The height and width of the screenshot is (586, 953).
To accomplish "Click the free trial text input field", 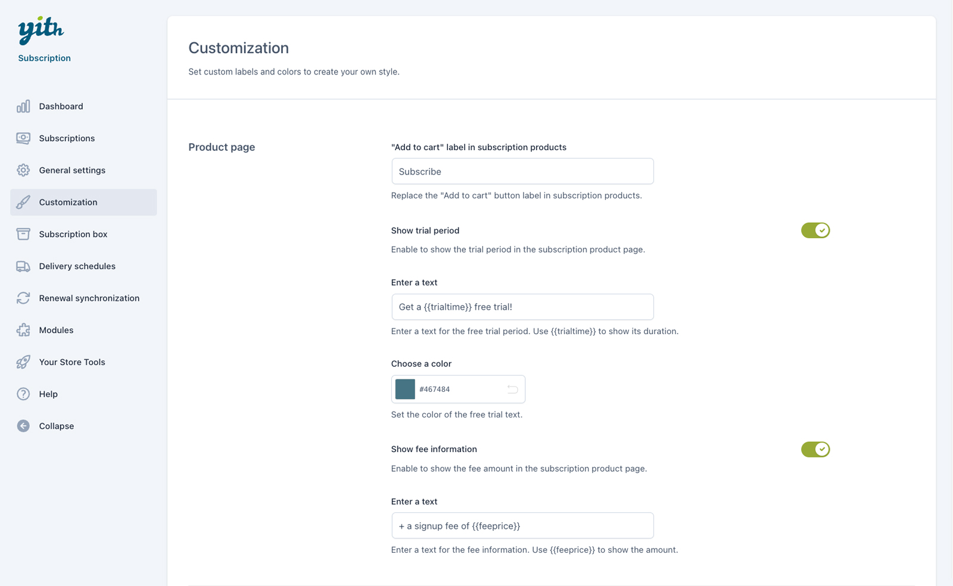I will [522, 307].
